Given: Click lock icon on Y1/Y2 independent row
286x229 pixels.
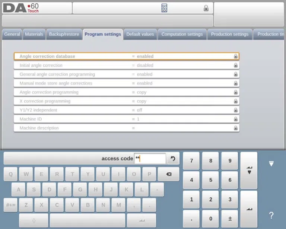Looking at the screenshot, I should pos(236,110).
